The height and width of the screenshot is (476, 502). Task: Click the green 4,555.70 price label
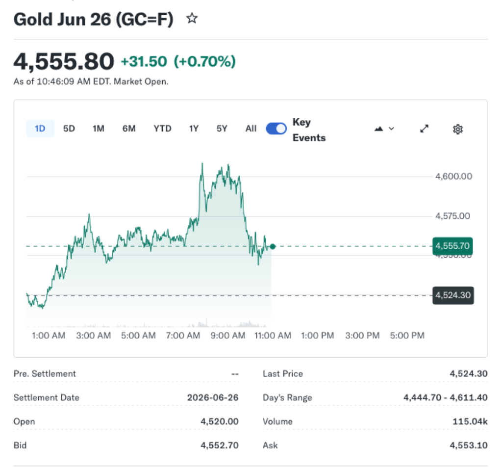pos(452,246)
